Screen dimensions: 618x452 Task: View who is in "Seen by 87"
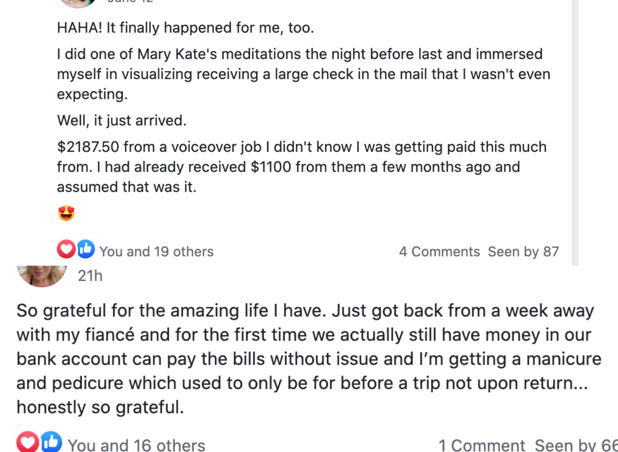pos(523,252)
